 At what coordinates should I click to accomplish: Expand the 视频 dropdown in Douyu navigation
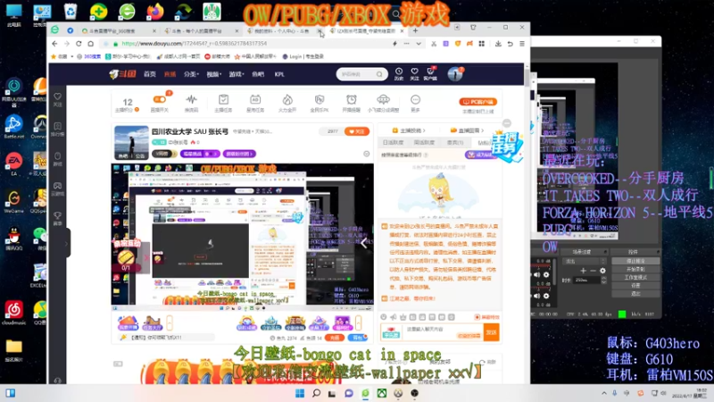point(213,74)
